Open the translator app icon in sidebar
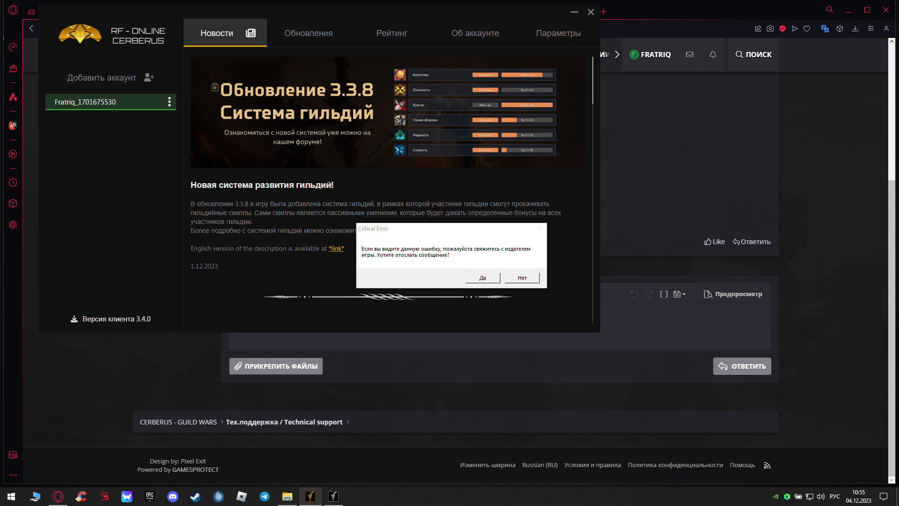The width and height of the screenshot is (899, 506). pyautogui.click(x=13, y=126)
